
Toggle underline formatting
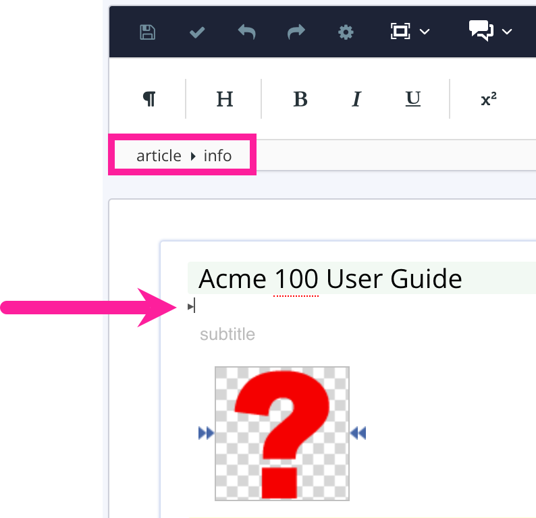click(413, 99)
